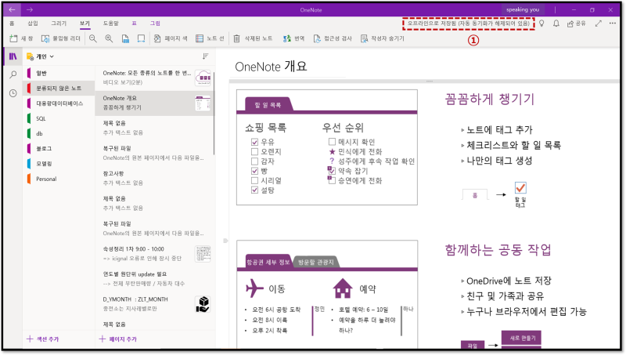
Task: Open 페이지 색 page color option
Action: point(171,38)
